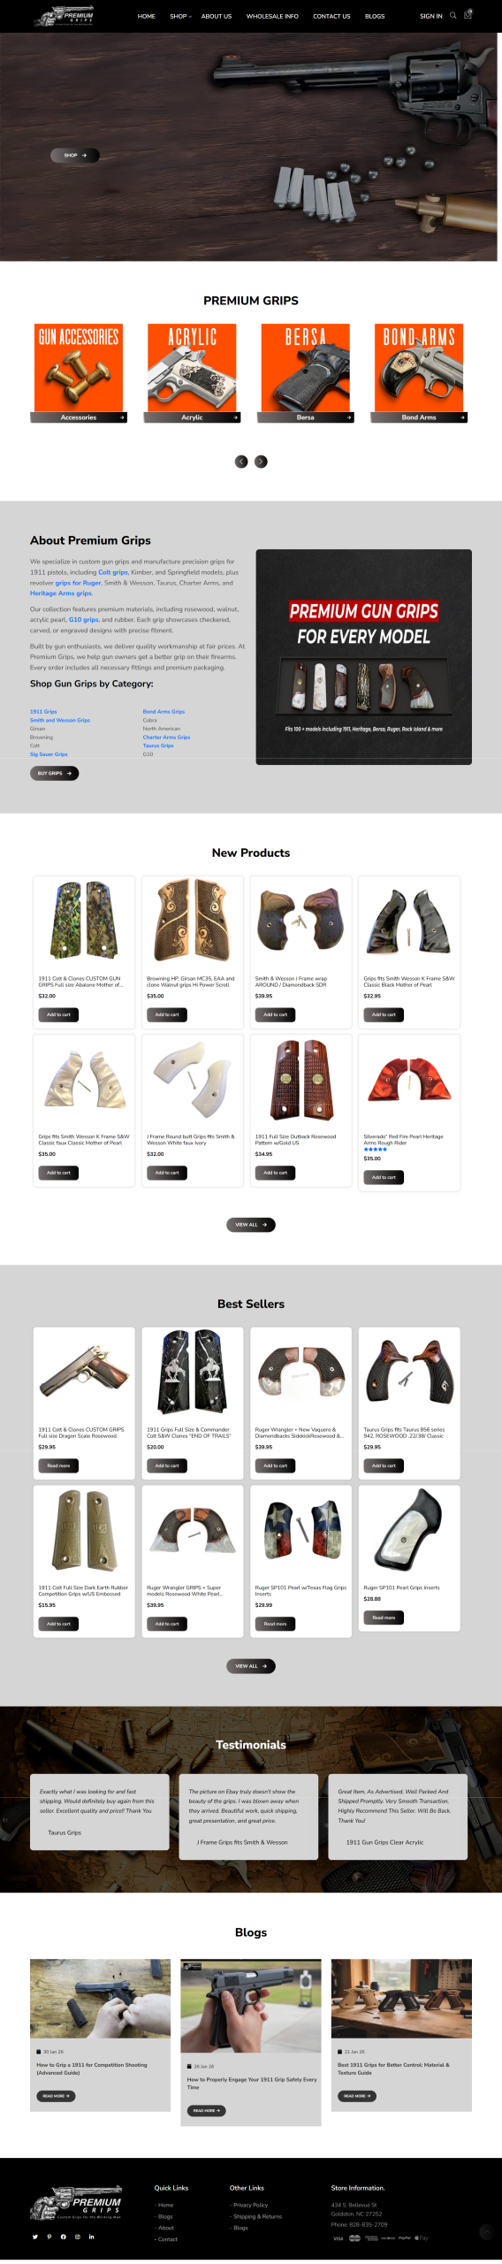
Task: Open the shopping cart icon
Action: (468, 15)
